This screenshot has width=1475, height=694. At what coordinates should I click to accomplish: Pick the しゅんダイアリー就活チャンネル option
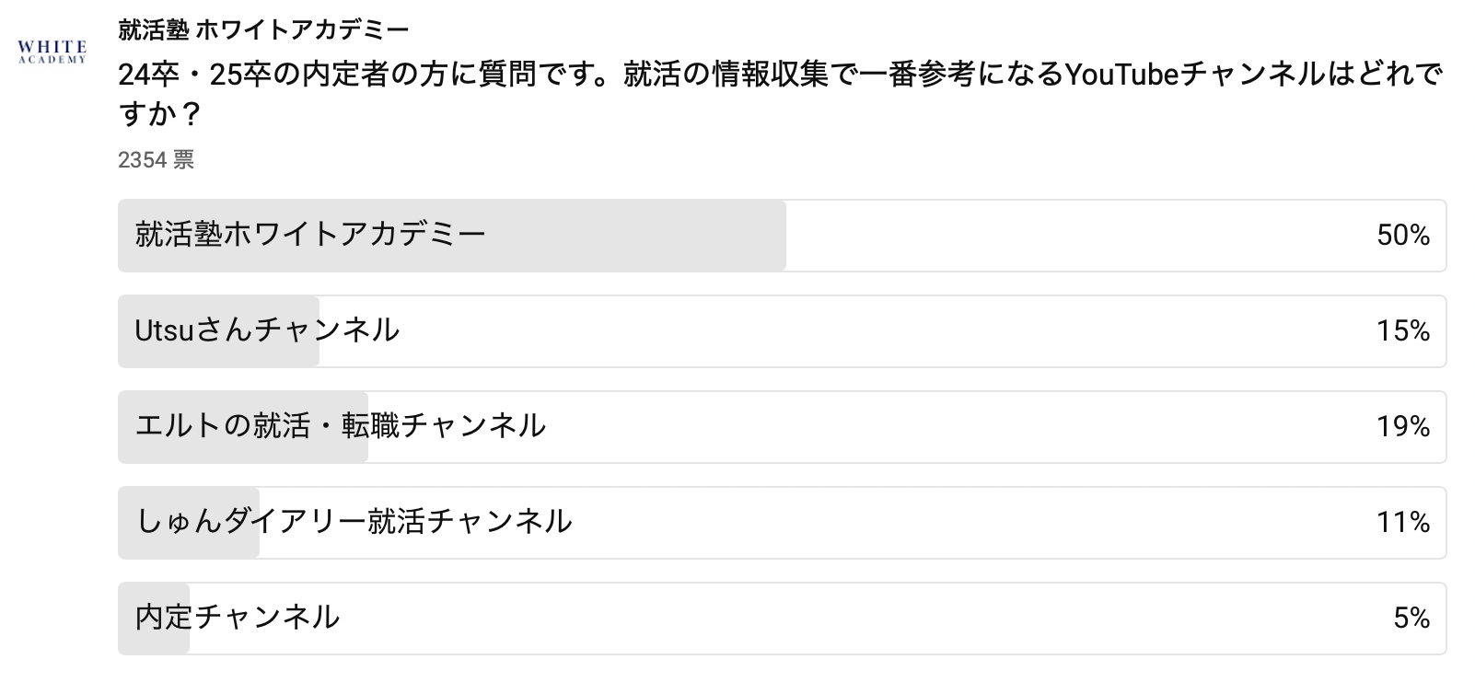pos(354,522)
